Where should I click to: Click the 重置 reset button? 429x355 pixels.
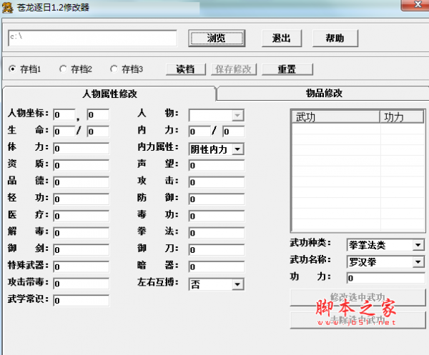pyautogui.click(x=287, y=69)
